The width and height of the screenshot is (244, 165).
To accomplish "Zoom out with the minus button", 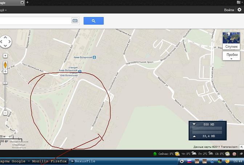I will 5,113.
